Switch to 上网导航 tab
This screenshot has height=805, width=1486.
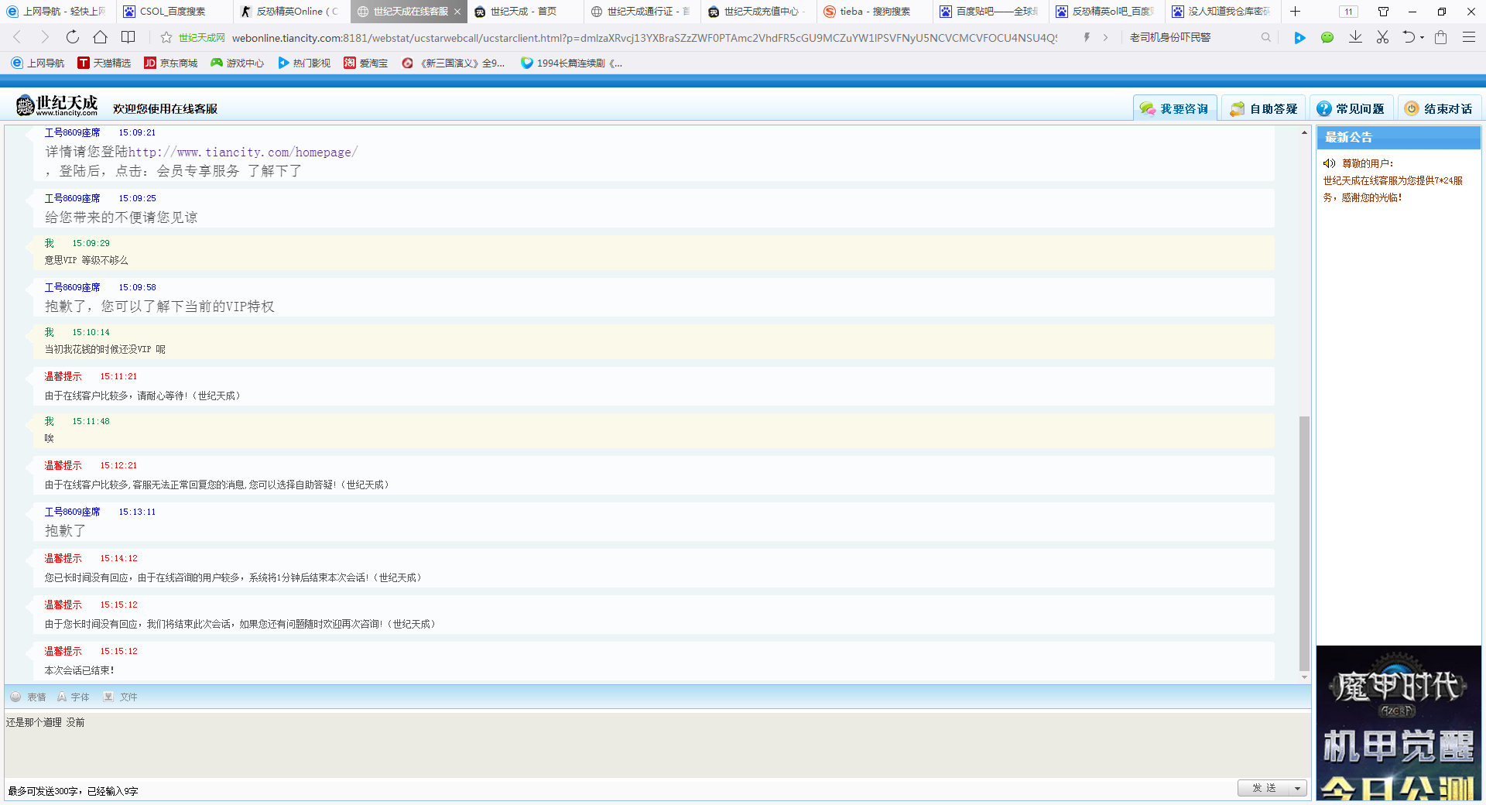pos(58,12)
